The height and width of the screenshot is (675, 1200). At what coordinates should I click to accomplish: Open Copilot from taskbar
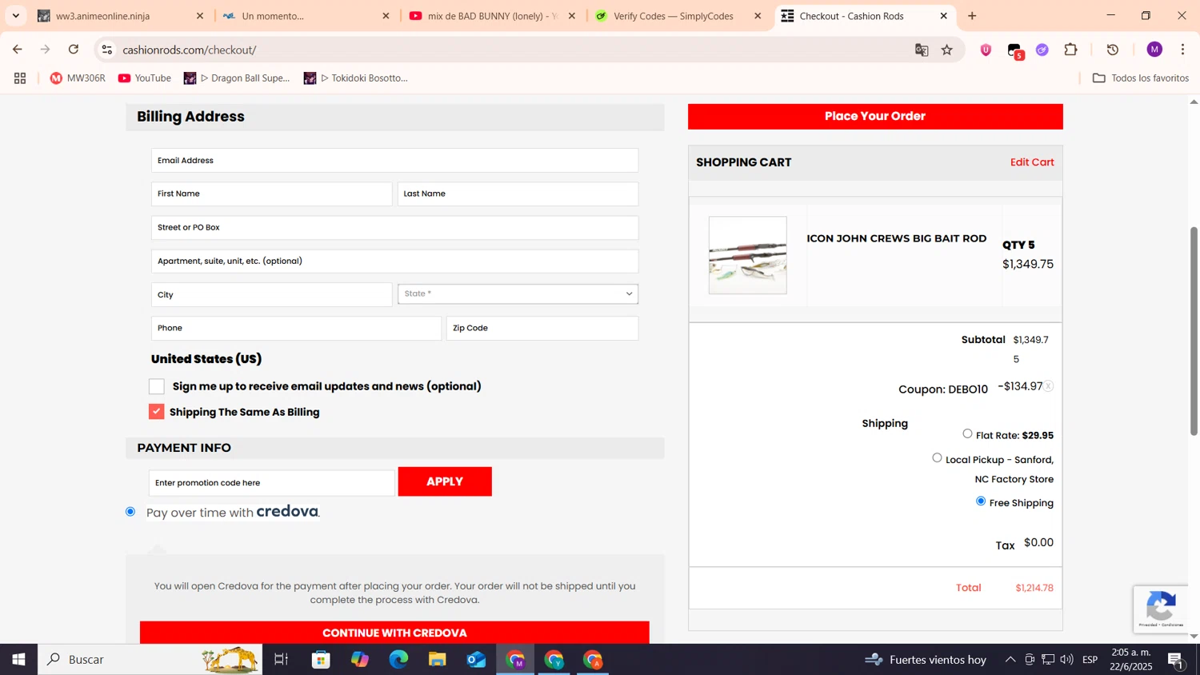[360, 659]
